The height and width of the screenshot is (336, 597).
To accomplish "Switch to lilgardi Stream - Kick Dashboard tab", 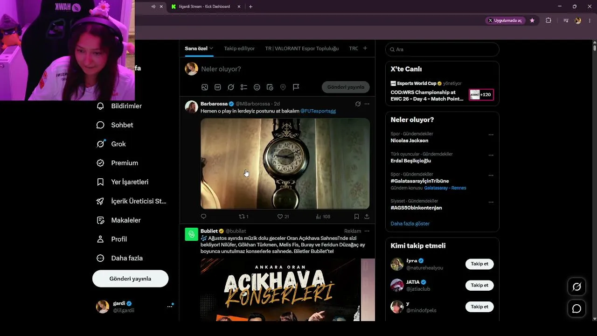I will coord(206,7).
